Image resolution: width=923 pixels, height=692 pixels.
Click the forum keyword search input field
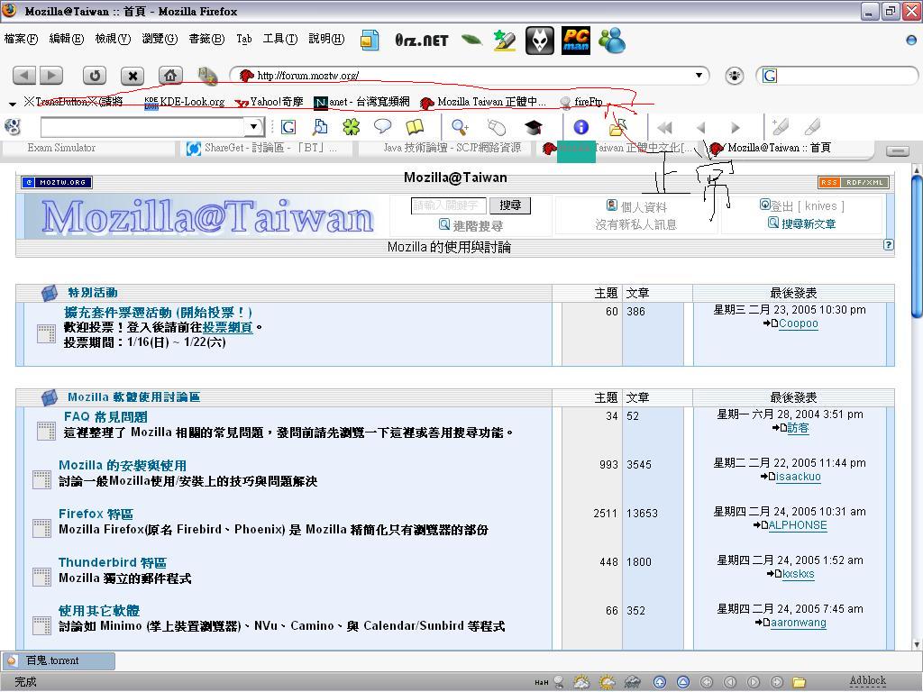tap(448, 205)
